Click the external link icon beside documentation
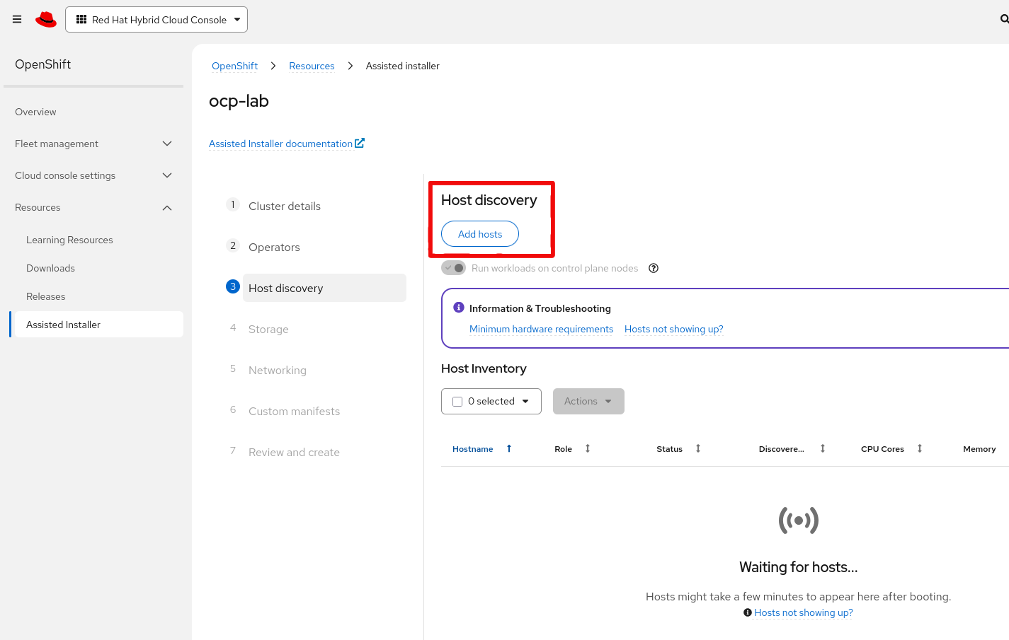The image size is (1009, 640). [x=360, y=143]
